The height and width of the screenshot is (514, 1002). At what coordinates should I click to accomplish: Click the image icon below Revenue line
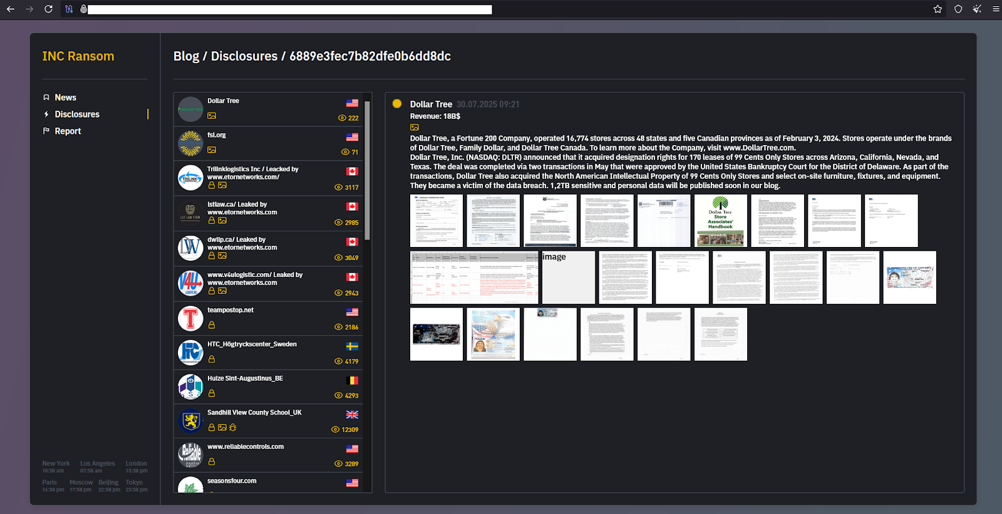click(x=415, y=128)
